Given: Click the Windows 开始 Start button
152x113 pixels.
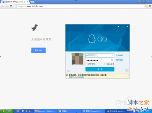Looking at the screenshot, I should tap(7, 111).
